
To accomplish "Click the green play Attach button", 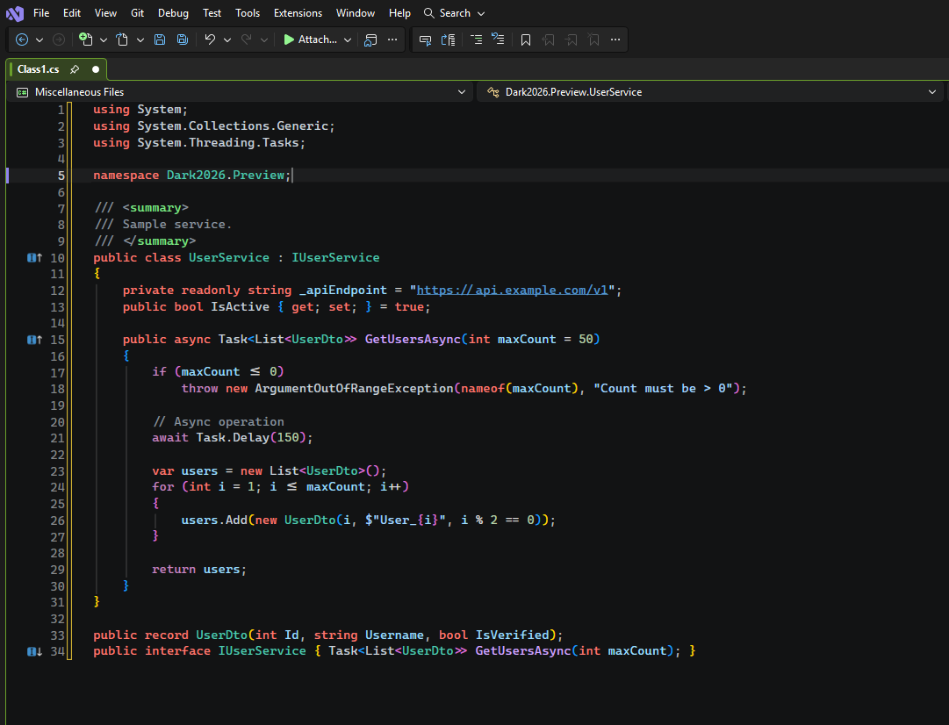I will 310,40.
